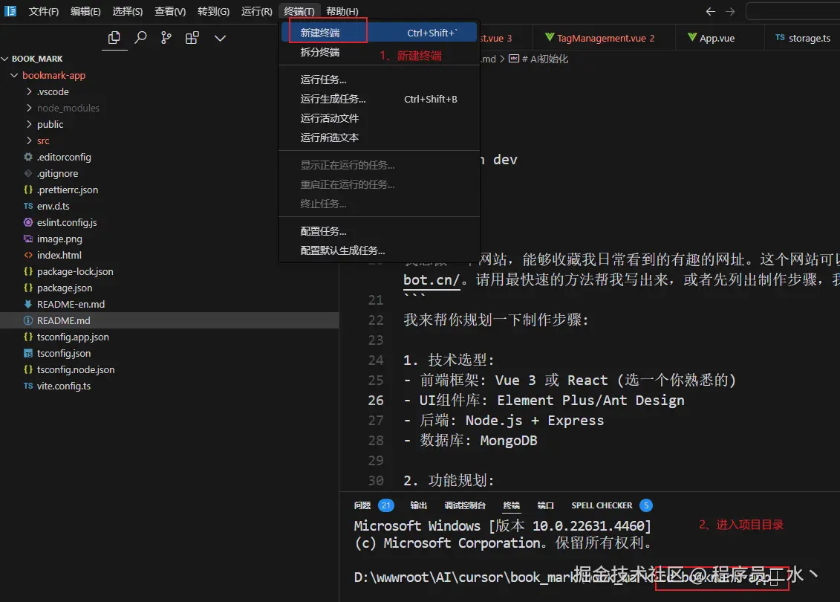This screenshot has width=840, height=602.
Task: Collapse the BOOK_MARK section chevron
Action: [5, 59]
